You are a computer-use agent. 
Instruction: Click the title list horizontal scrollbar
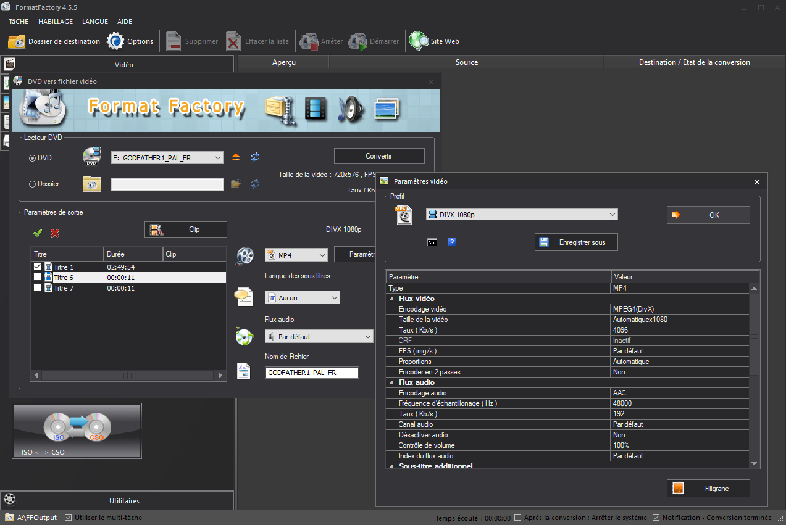point(128,375)
